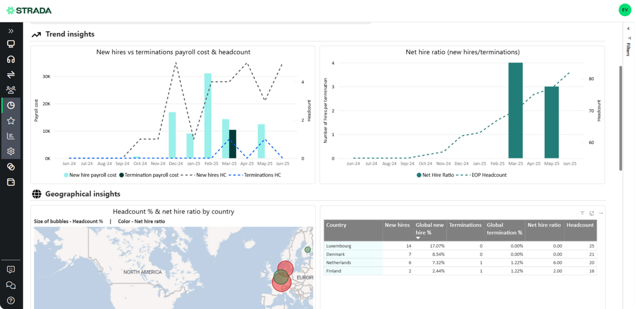Open the help question mark icon

click(11, 300)
